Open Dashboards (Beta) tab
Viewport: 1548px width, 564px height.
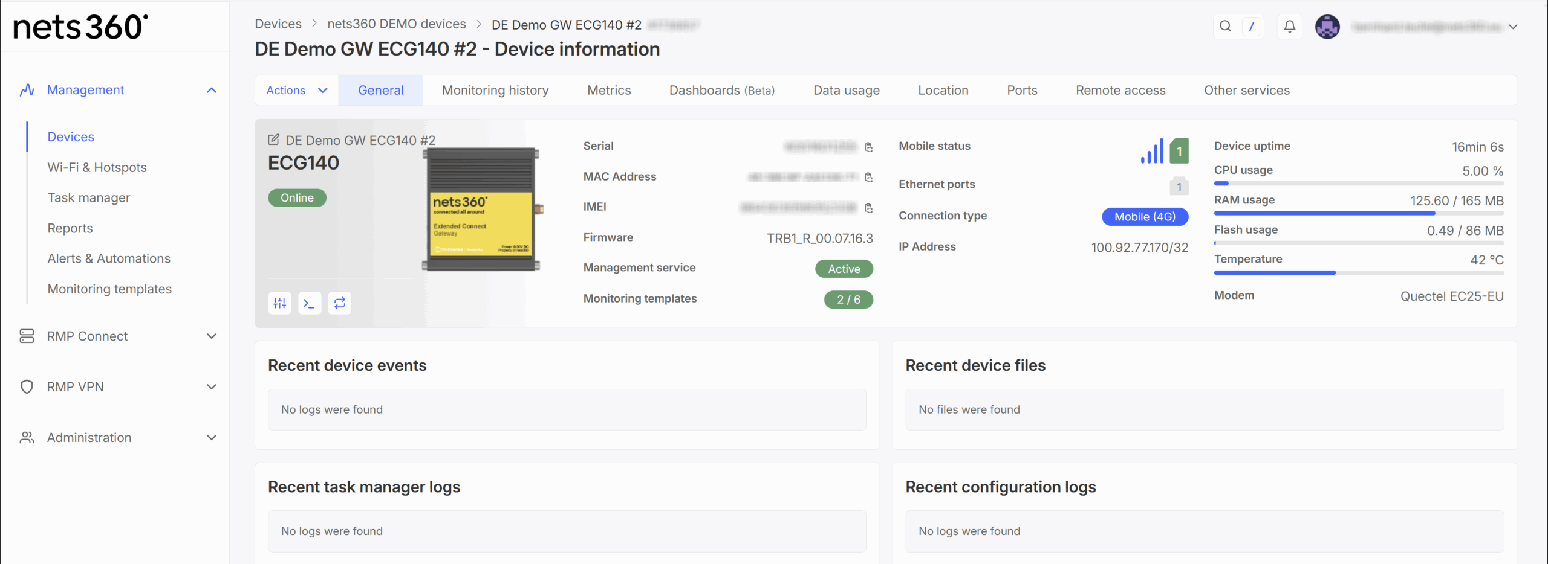[x=722, y=91]
